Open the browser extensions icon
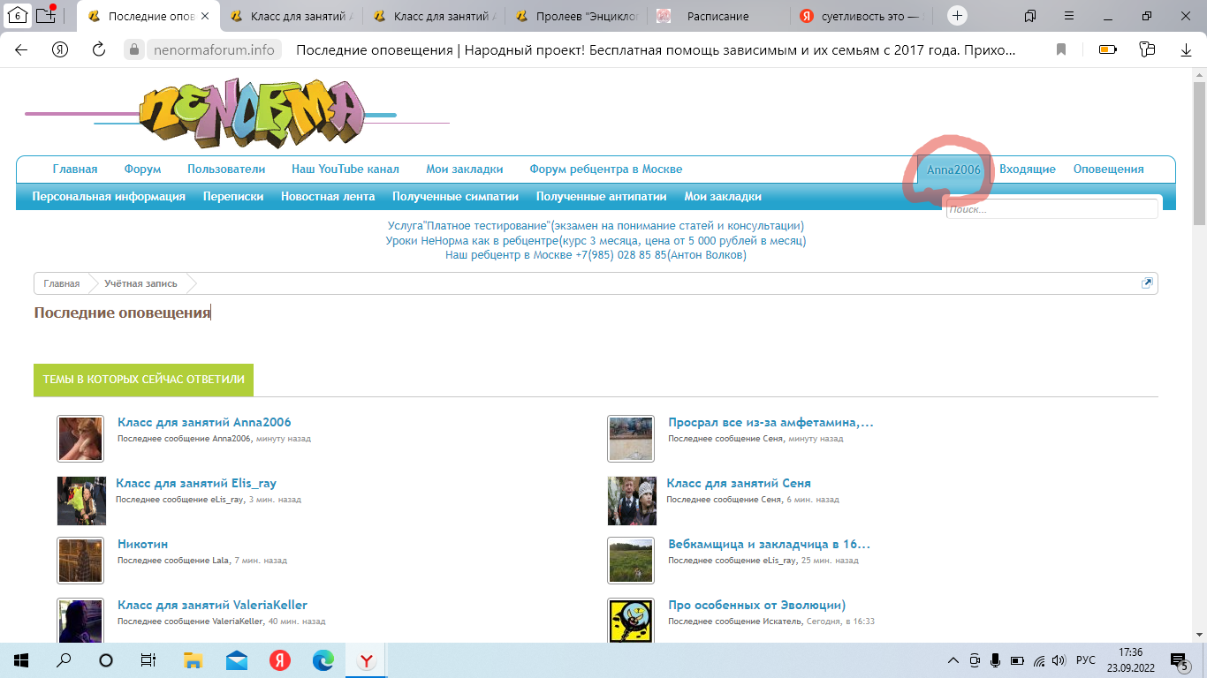The image size is (1207, 678). click(1147, 50)
